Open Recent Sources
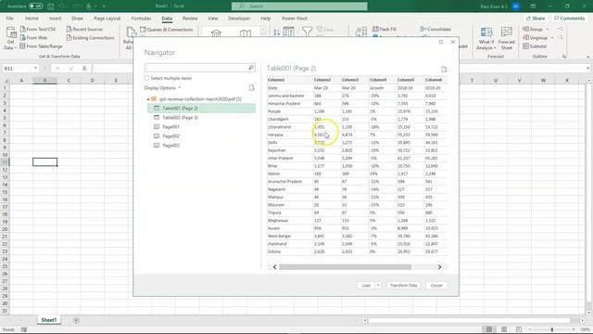Image resolution: width=593 pixels, height=334 pixels. pyautogui.click(x=84, y=29)
